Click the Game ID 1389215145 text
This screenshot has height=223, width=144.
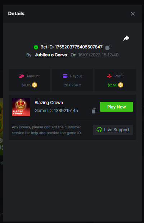(x=56, y=111)
